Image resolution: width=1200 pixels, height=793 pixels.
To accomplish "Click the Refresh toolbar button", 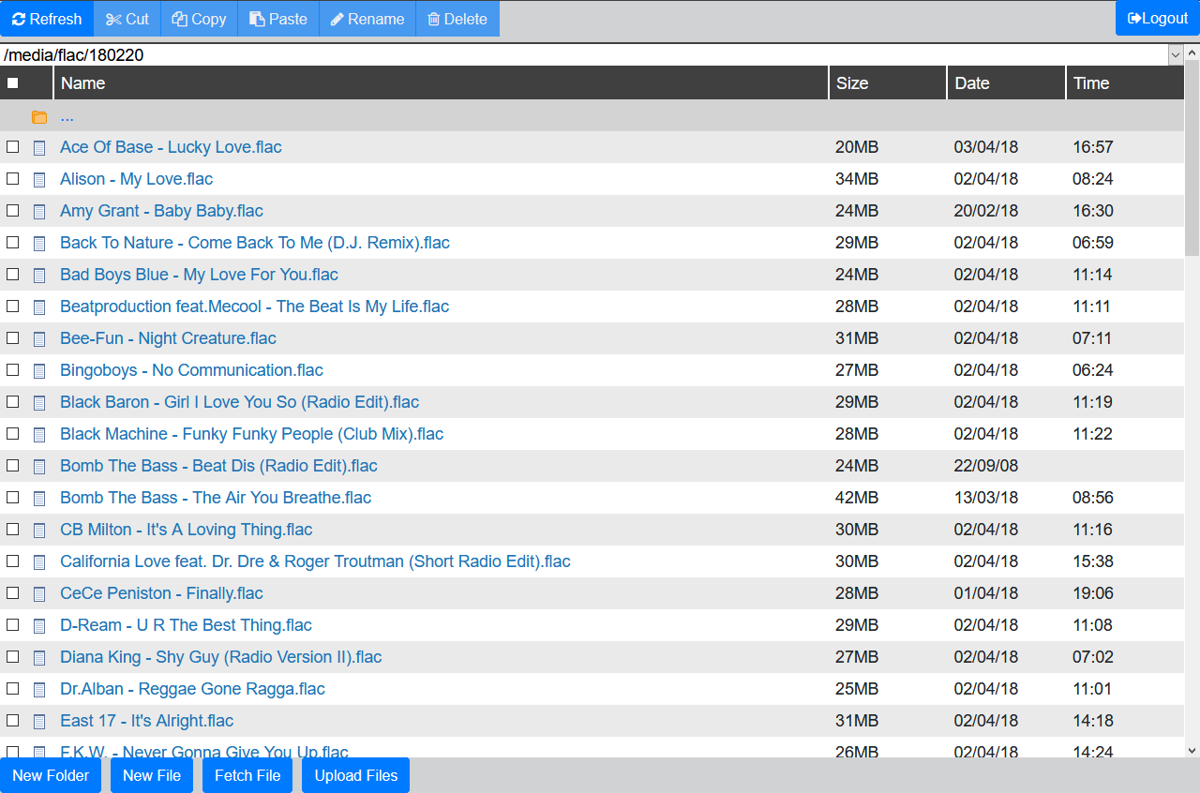I will (47, 19).
